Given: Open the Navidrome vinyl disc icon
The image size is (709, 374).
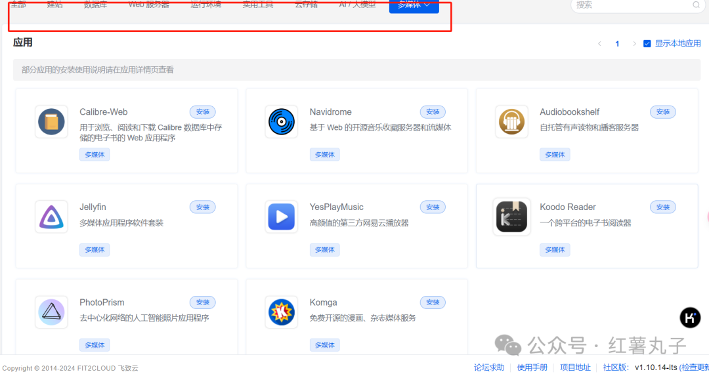Looking at the screenshot, I should tap(281, 122).
